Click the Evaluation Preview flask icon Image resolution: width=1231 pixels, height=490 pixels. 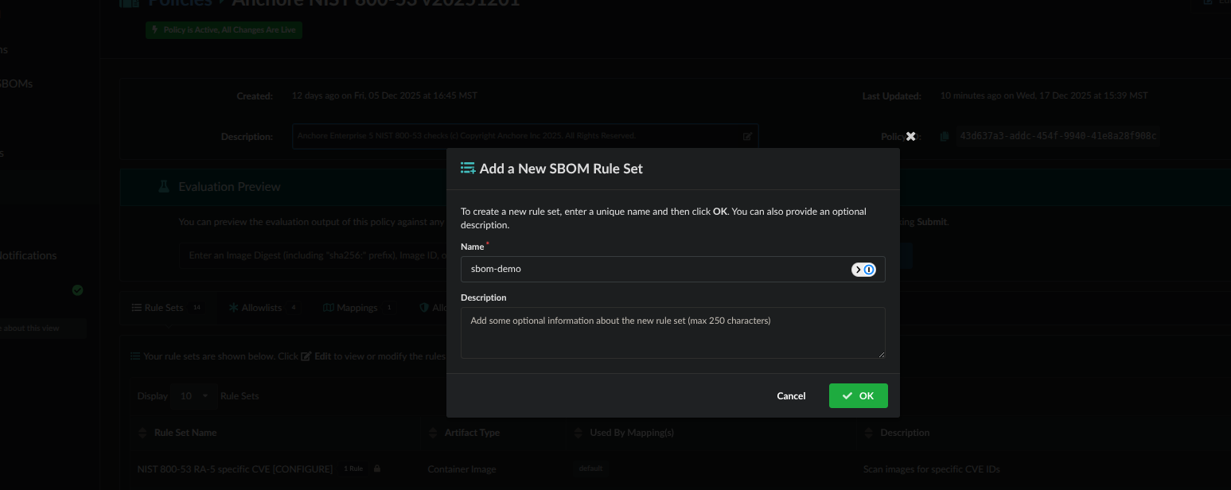click(164, 187)
